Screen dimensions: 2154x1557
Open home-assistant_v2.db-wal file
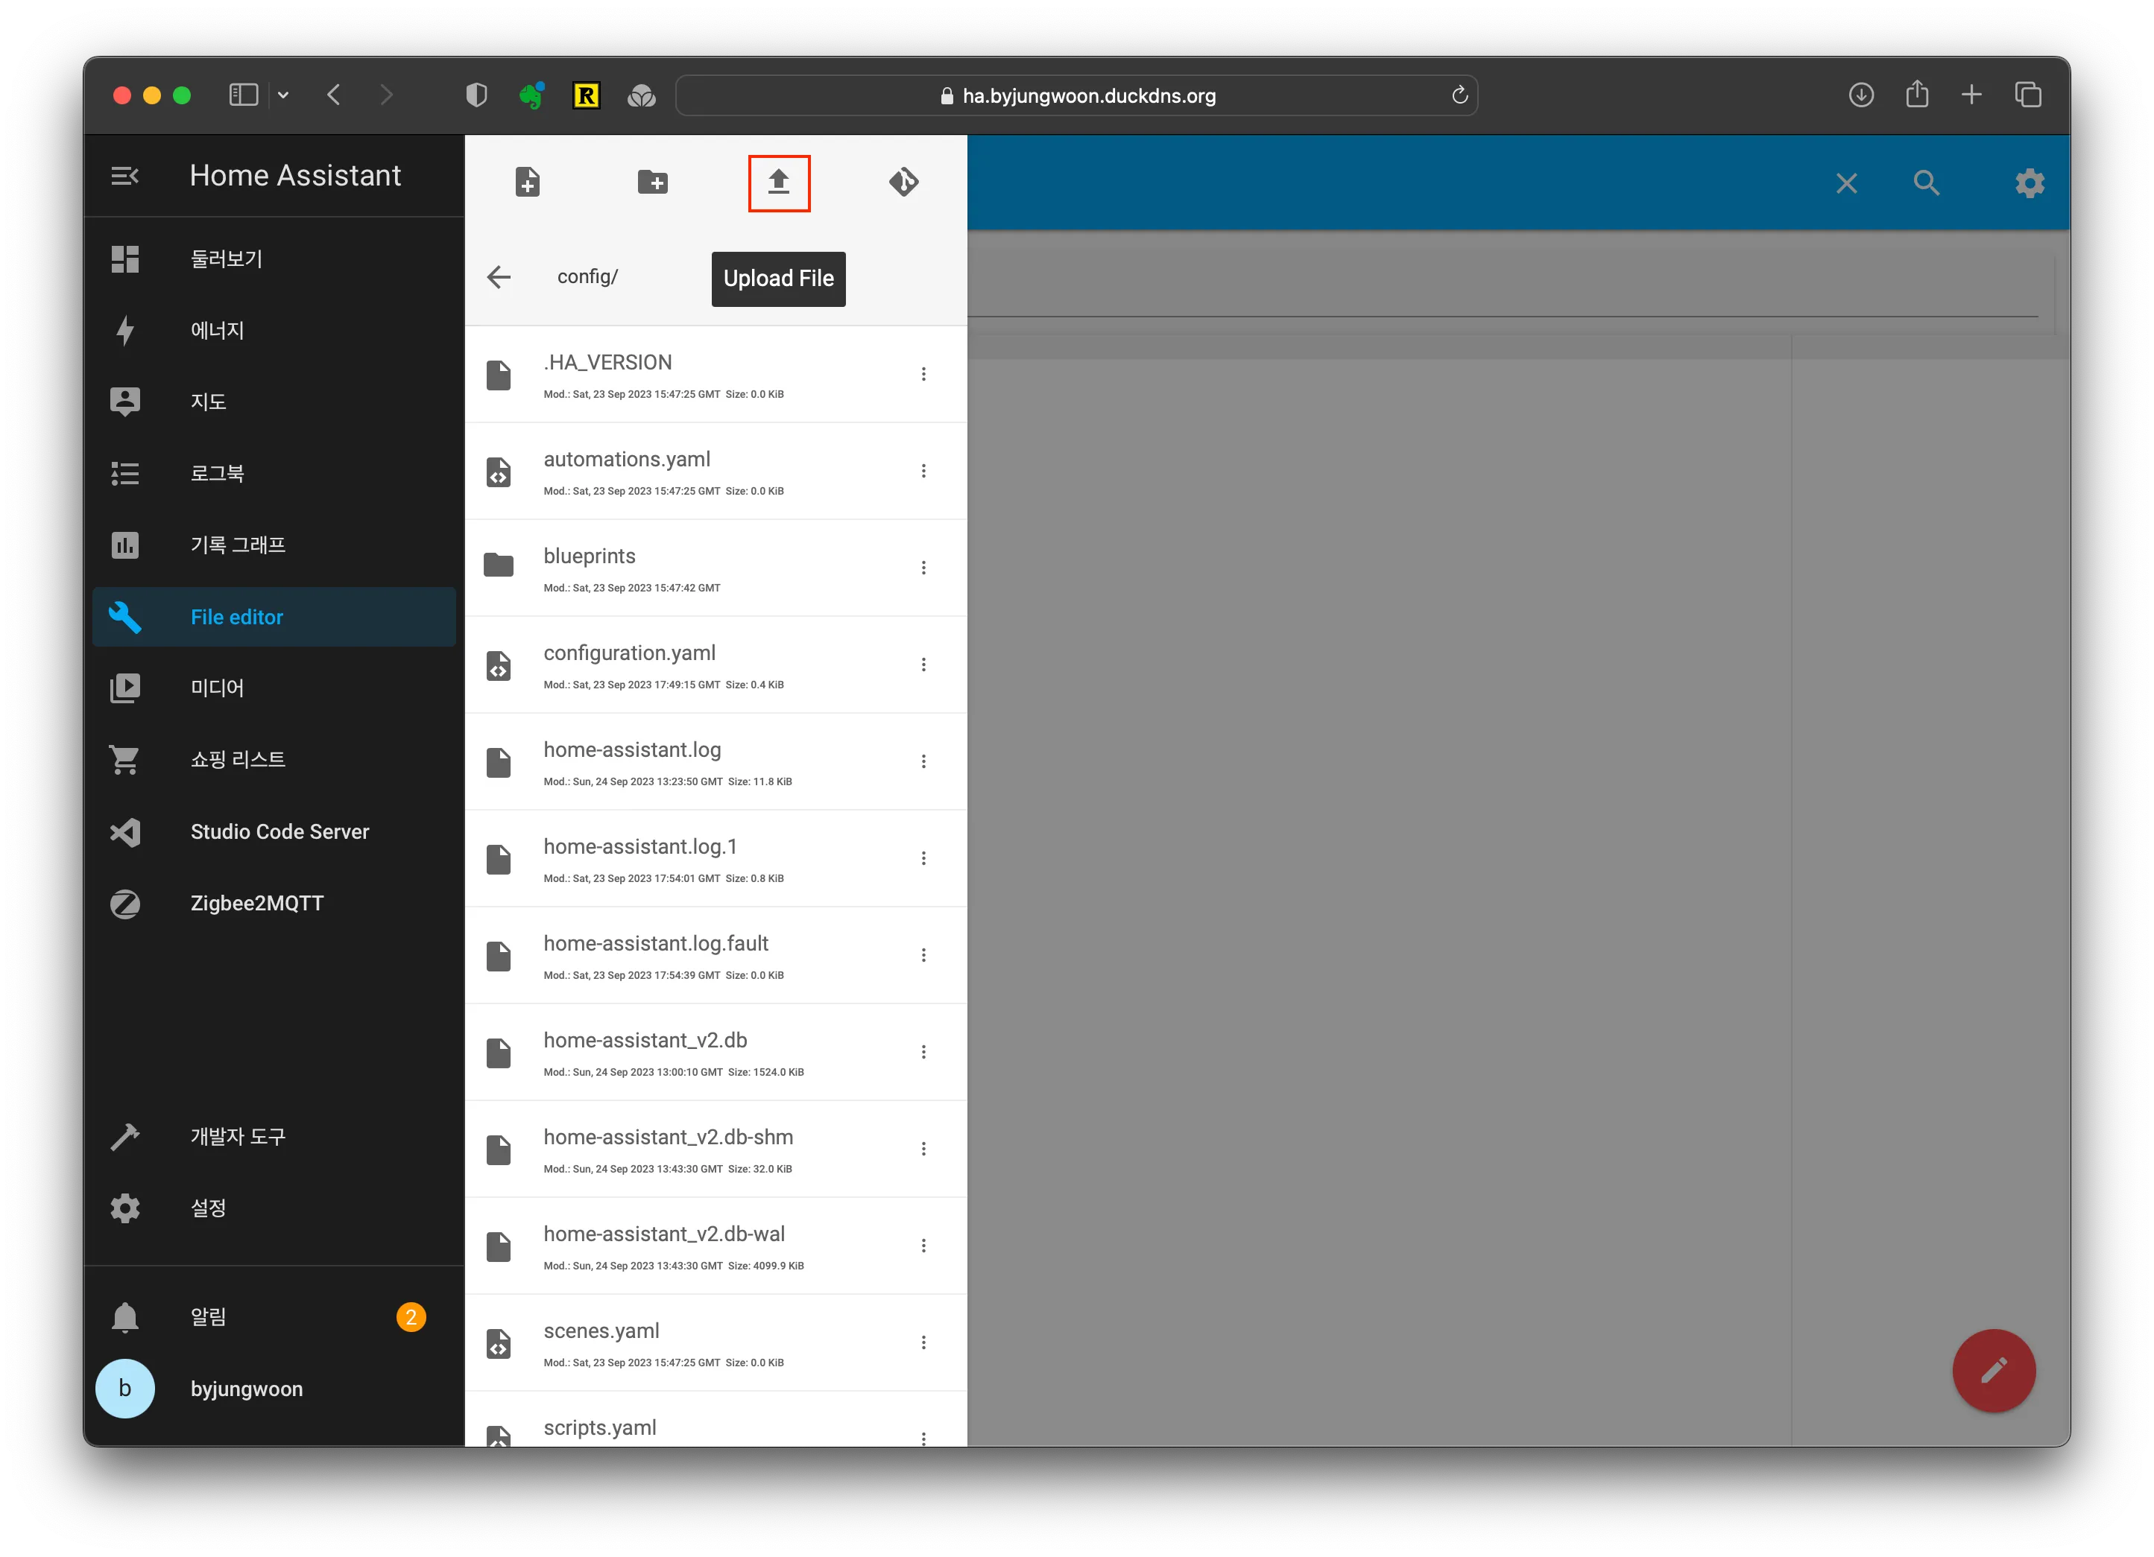tap(716, 1246)
